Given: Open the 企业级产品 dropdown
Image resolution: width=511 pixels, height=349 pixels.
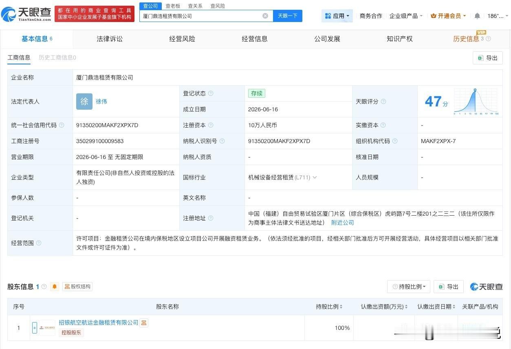Looking at the screenshot, I should (406, 16).
